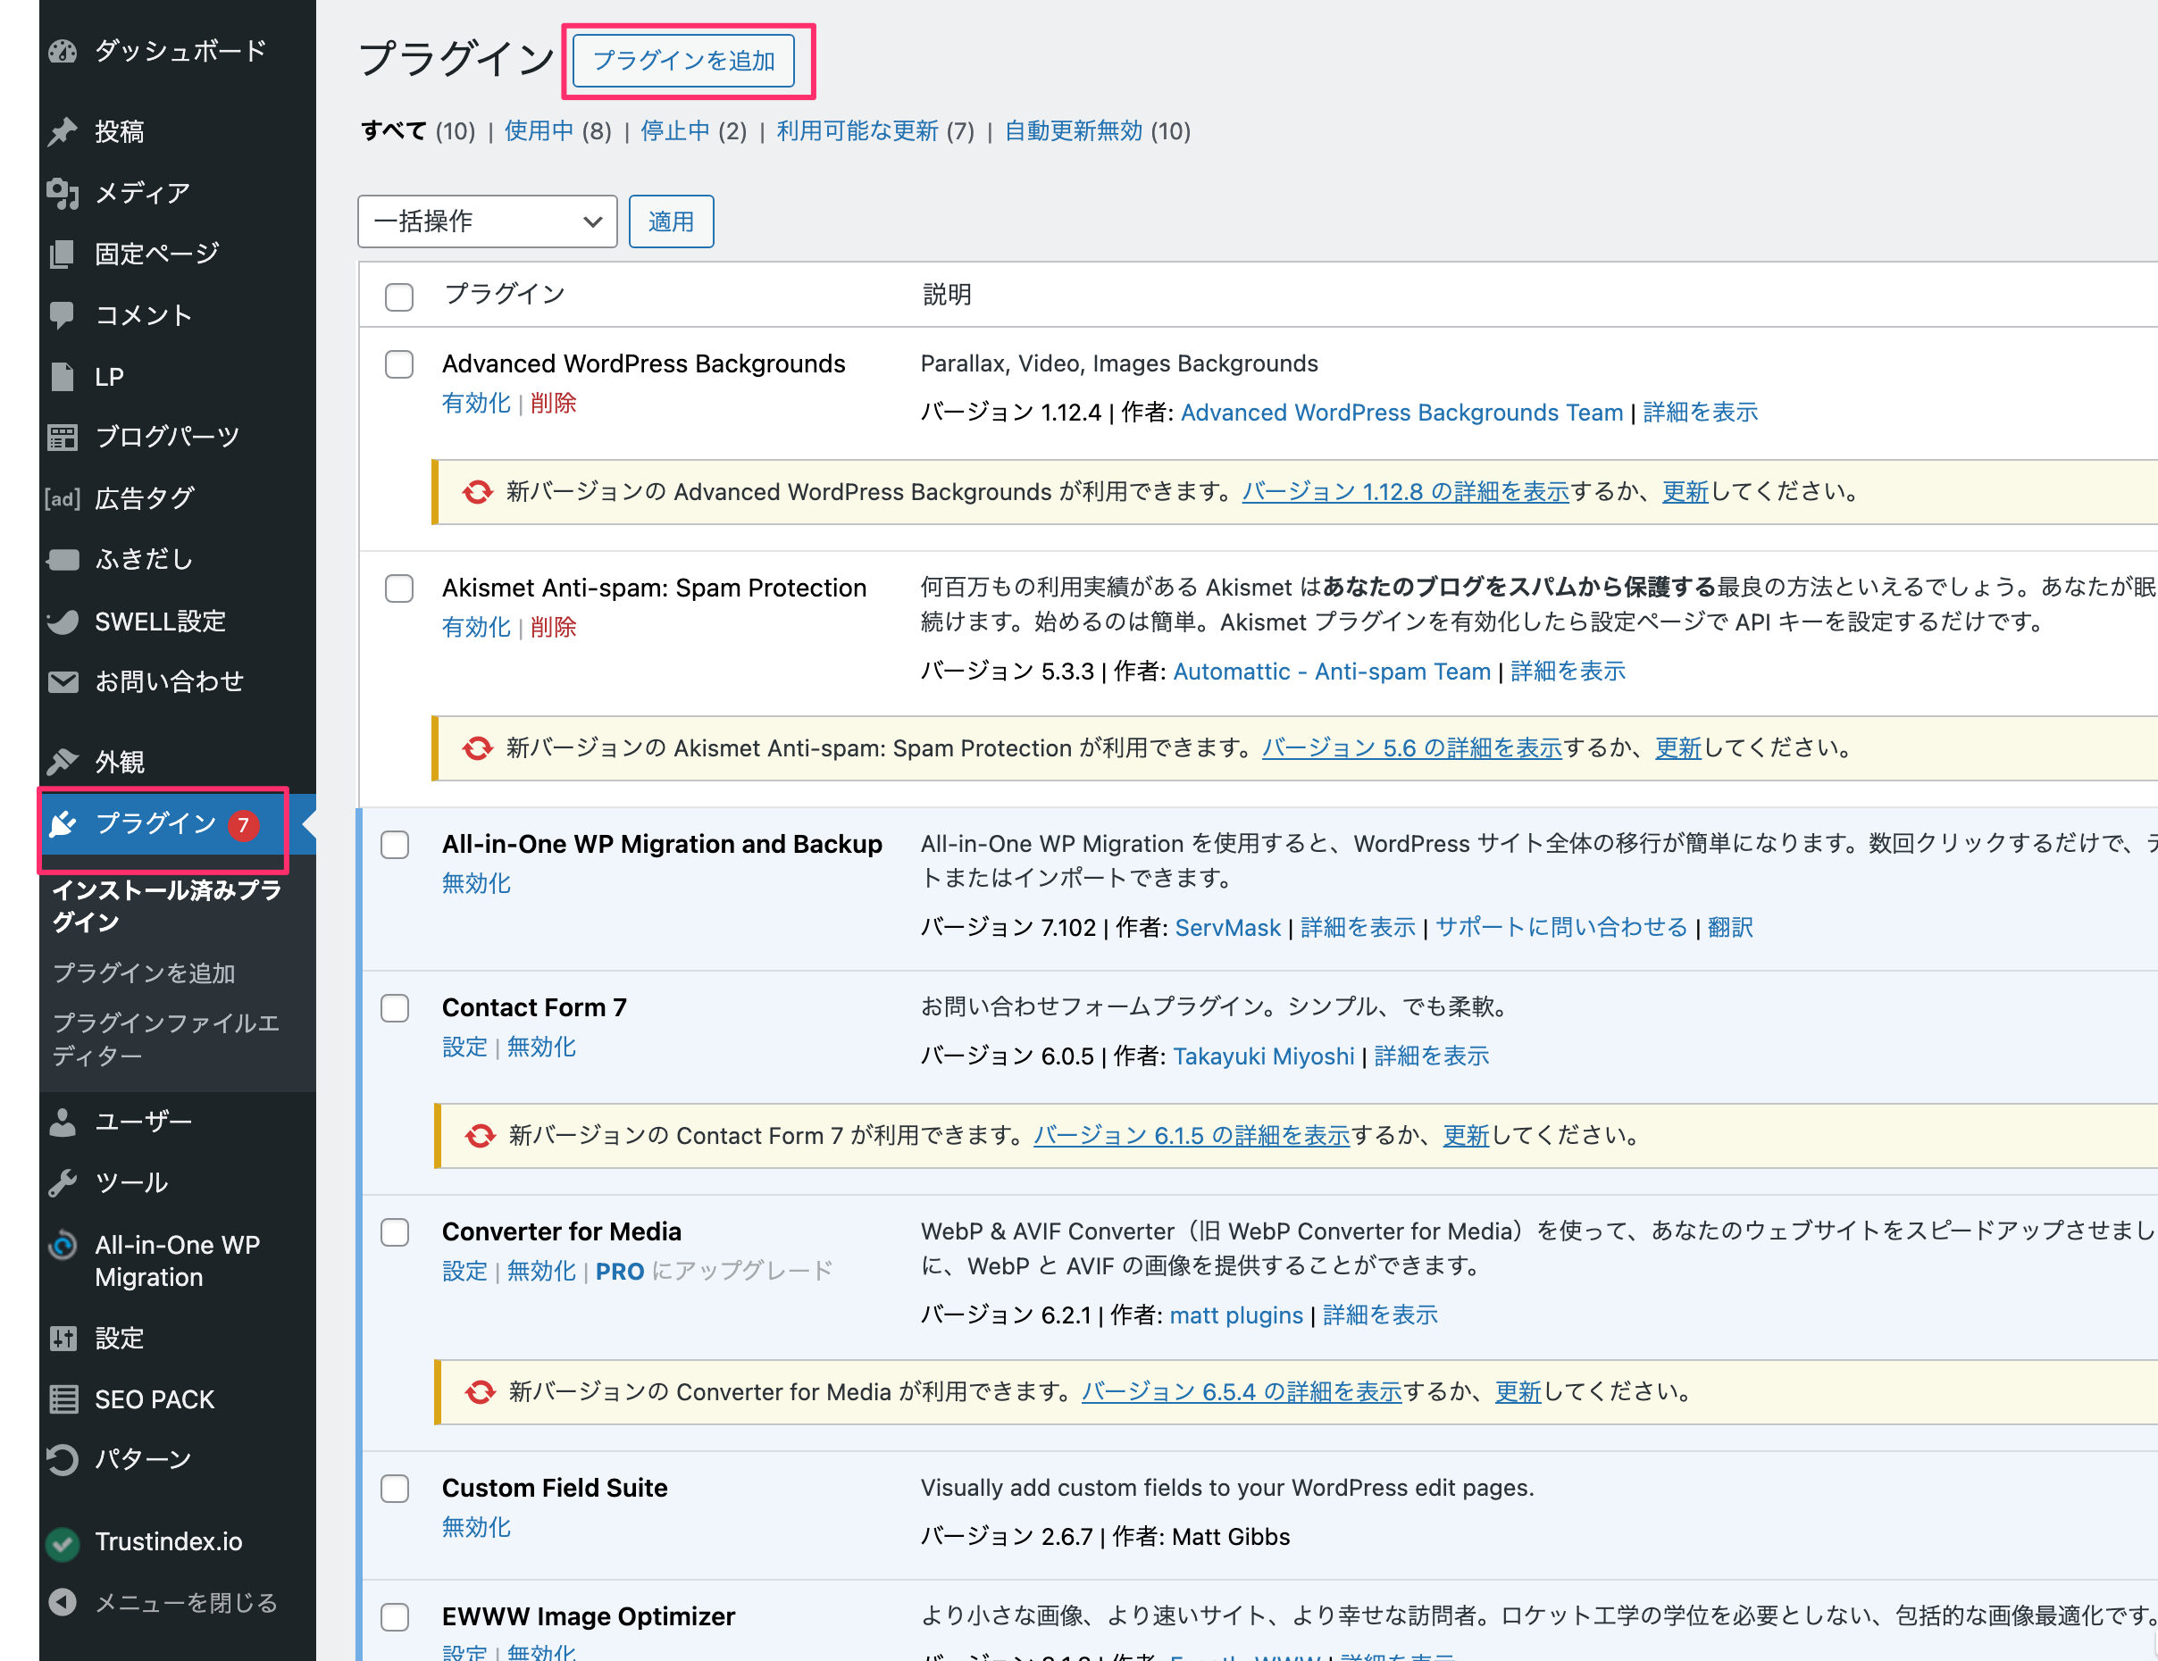Click the red update count badge on プラグイン
The width and height of the screenshot is (2158, 1661).
[245, 825]
